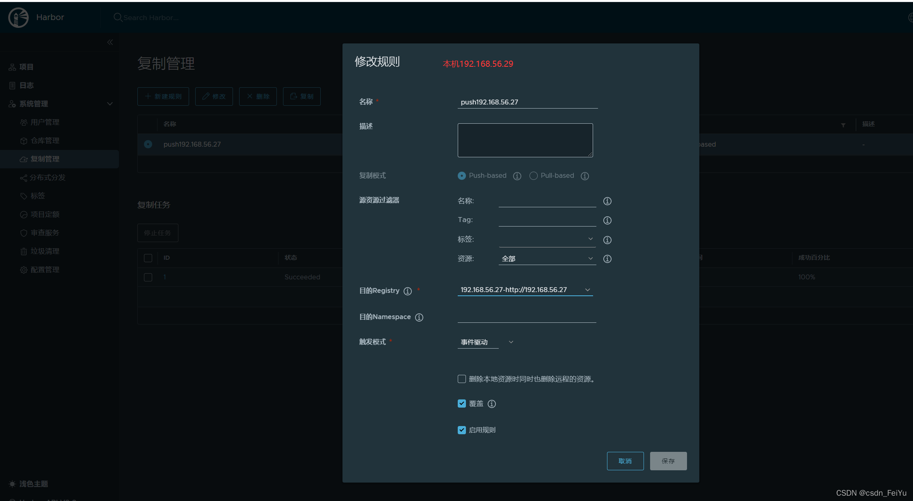The image size is (913, 501).
Task: Show info for 资源 filter dropdown
Action: pyautogui.click(x=607, y=259)
